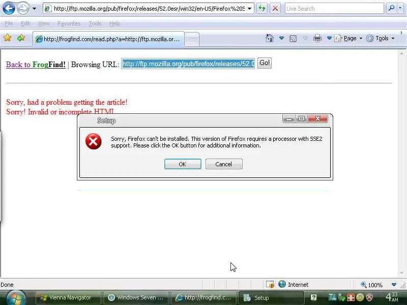Click the question mark tray icon
The image size is (407, 305).
(313, 297)
